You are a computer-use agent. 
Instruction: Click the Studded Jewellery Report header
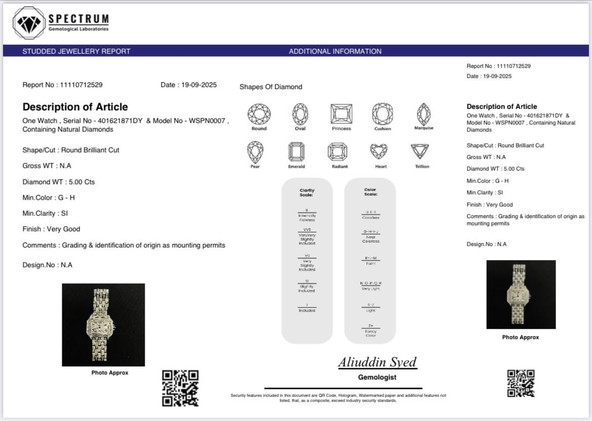[76, 51]
